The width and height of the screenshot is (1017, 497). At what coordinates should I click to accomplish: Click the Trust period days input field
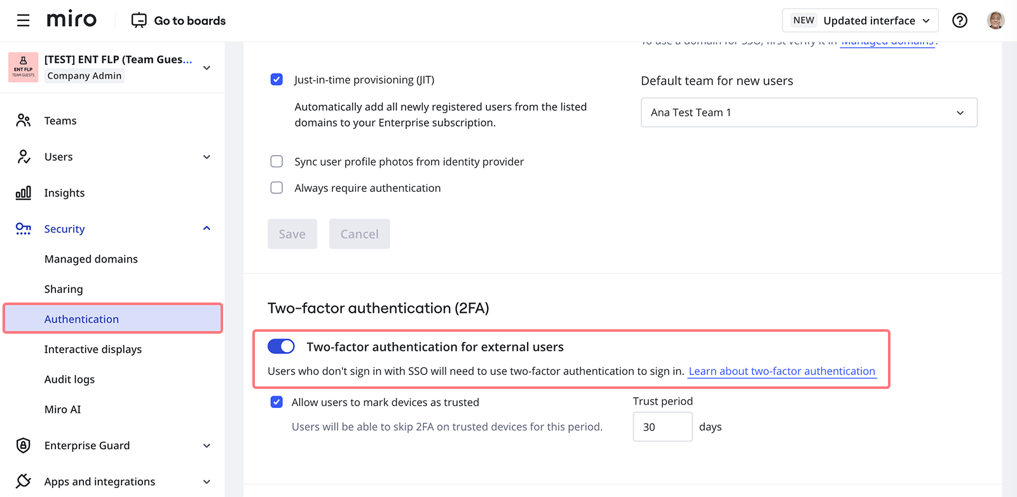(662, 427)
